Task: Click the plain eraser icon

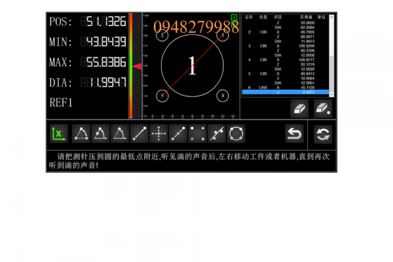Action: pyautogui.click(x=299, y=109)
